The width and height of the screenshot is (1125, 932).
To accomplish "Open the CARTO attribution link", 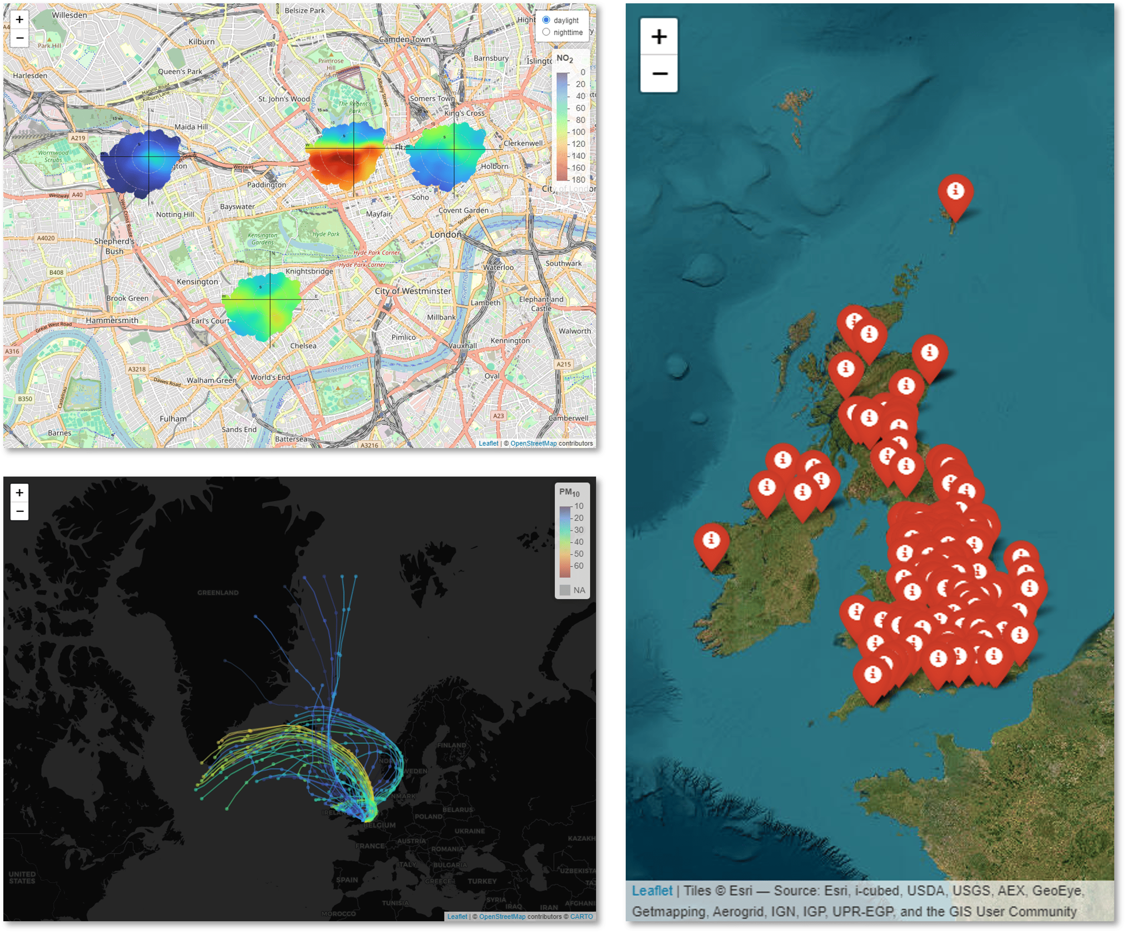I will [581, 916].
